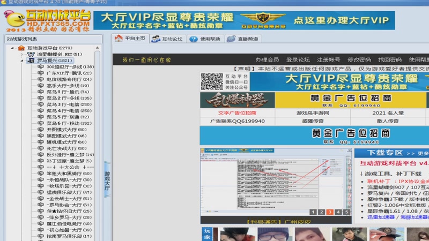
Task: Select room 菜鸟1厅-腾讯 (74)
Action: coord(68,92)
